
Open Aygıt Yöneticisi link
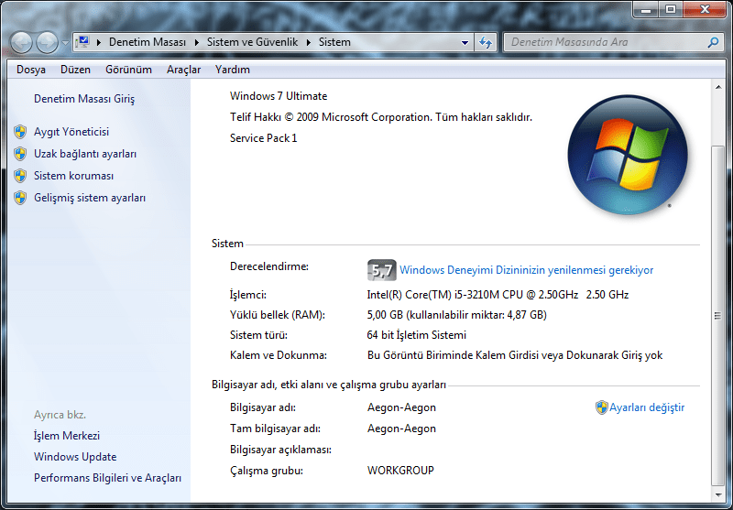71,132
